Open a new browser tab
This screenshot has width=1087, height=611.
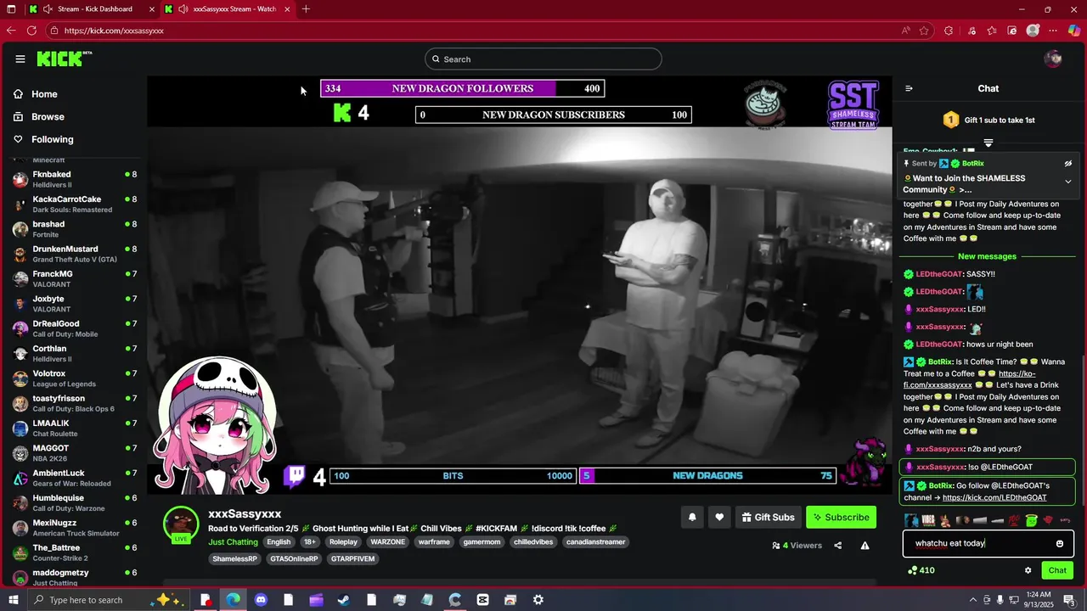click(306, 9)
